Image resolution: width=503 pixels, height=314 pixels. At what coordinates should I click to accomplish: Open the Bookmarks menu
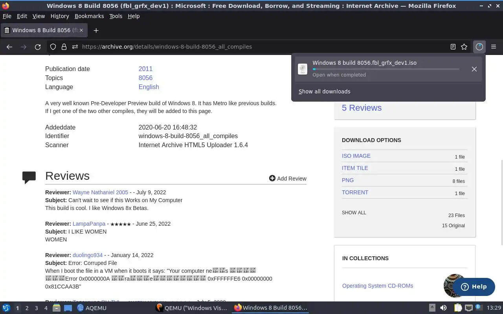click(x=89, y=16)
